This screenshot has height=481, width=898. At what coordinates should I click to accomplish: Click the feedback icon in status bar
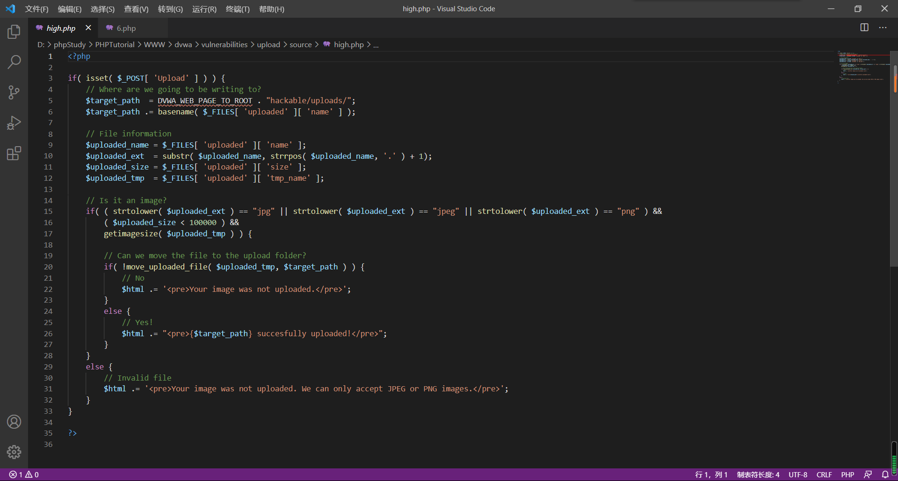pos(868,474)
